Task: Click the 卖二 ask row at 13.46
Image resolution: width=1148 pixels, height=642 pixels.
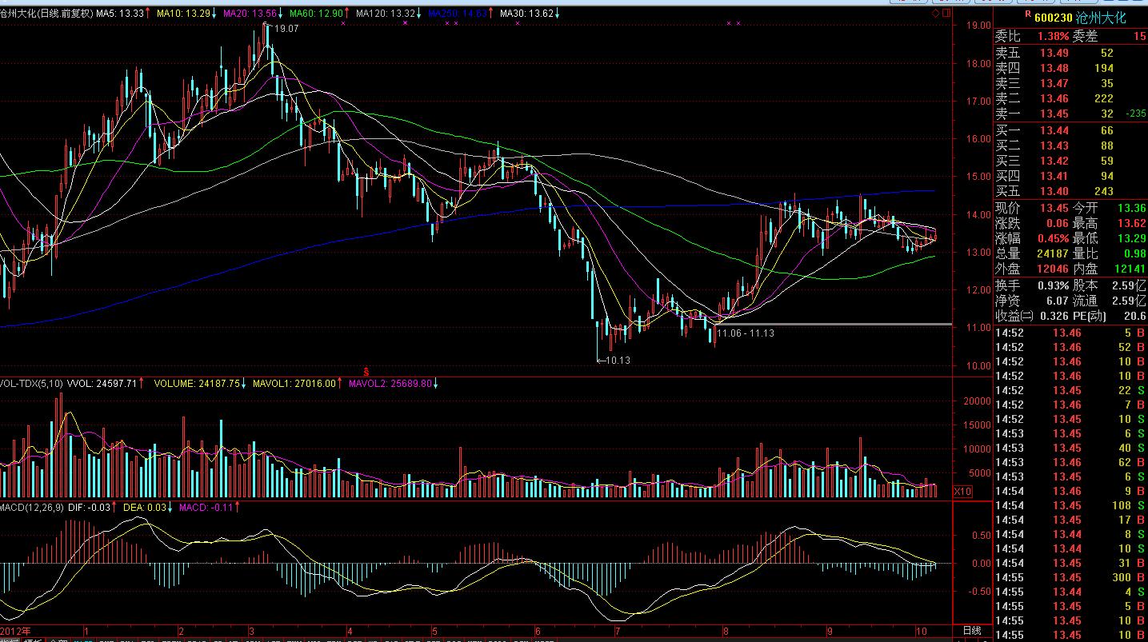Action: pos(1070,98)
